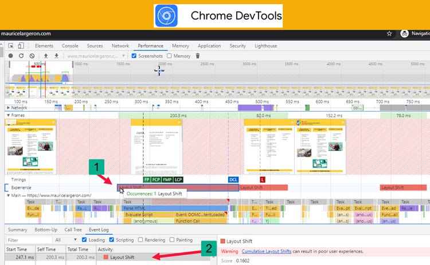This screenshot has width=430, height=265.
Task: Click the first frame screenshot thumbnail
Action: (30, 147)
